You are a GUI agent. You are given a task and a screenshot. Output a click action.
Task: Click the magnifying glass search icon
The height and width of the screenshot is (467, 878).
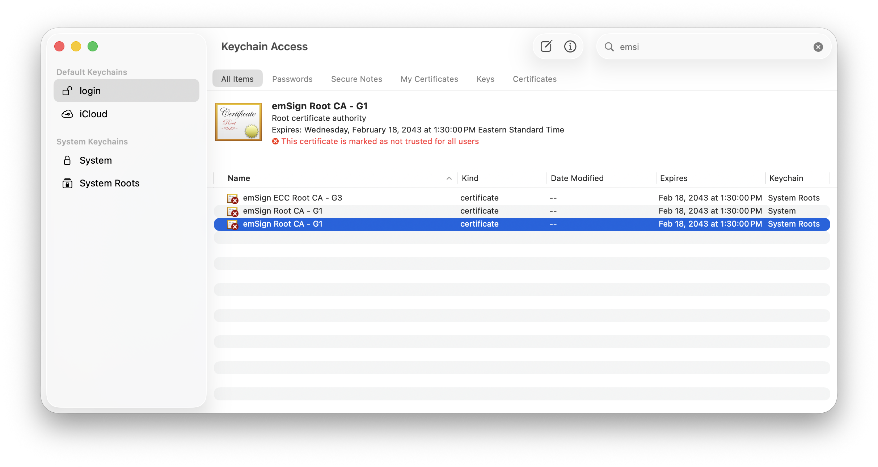tap(609, 47)
